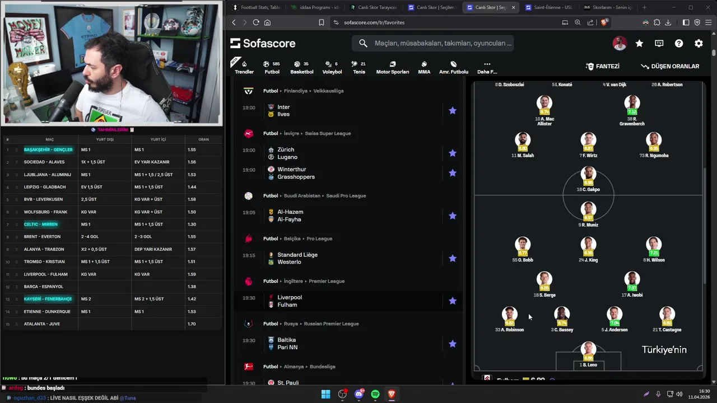Image resolution: width=717 pixels, height=403 pixels.
Task: Open a new browser tab
Action: [644, 7]
